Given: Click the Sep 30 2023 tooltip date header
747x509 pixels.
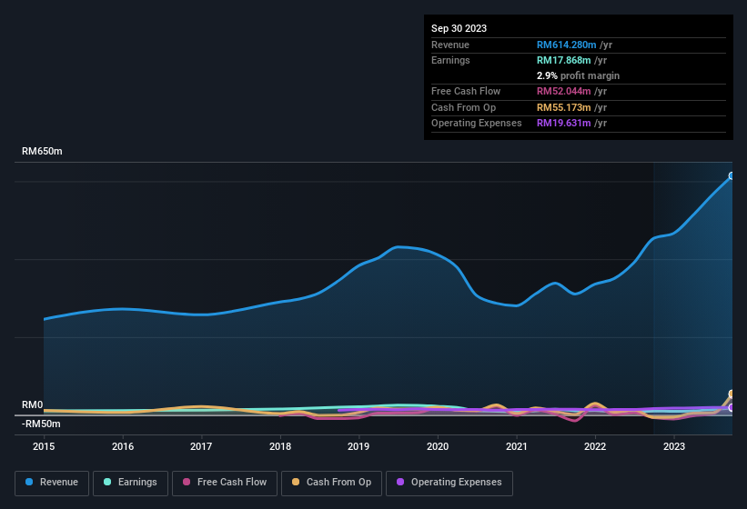Looking at the screenshot, I should click(x=459, y=28).
